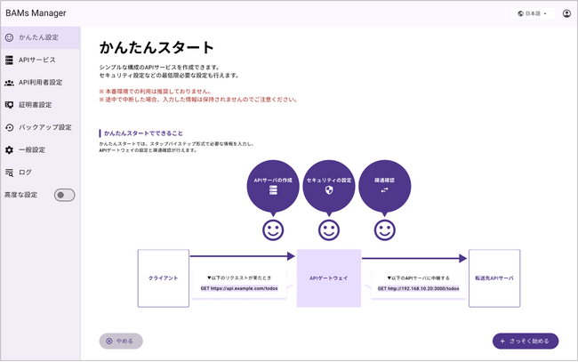This screenshot has height=362, width=578.
Task: Navigate to バックアップ設定
Action: tap(40, 127)
